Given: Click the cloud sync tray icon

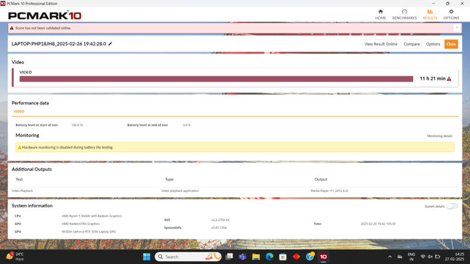Looking at the screenshot, I should [x=399, y=256].
